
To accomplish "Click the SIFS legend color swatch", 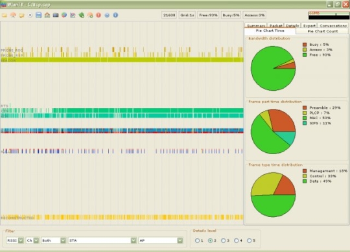I will [x=305, y=123].
